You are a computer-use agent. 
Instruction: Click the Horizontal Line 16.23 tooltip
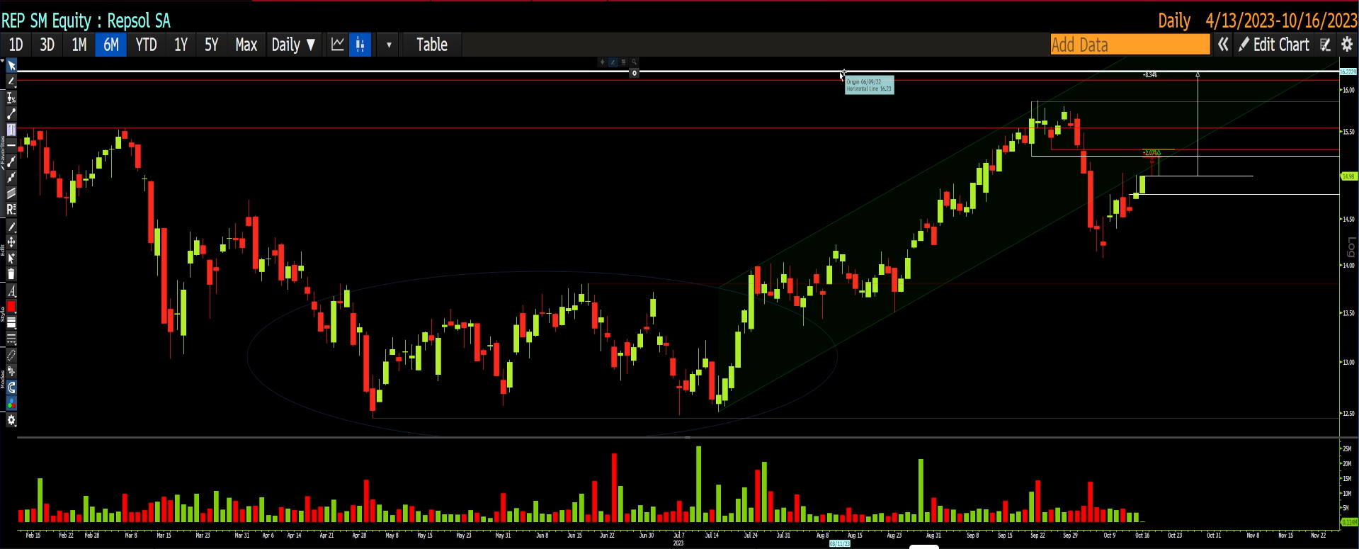tap(870, 85)
